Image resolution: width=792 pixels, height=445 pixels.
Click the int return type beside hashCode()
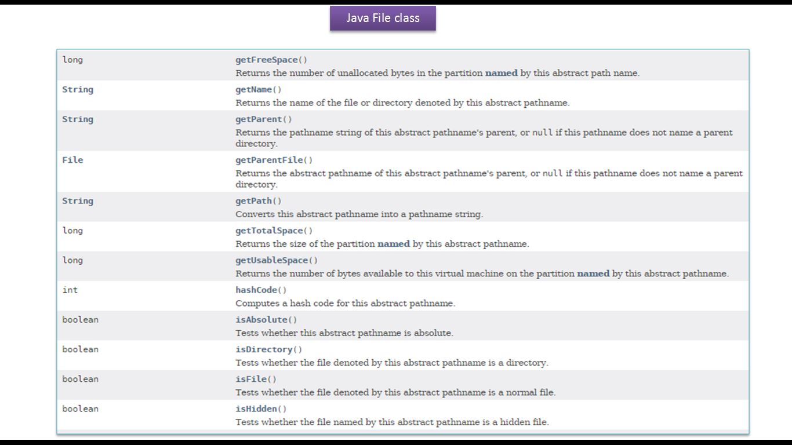pos(70,290)
